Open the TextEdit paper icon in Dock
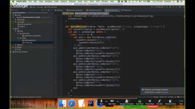Screen dimensions: 195x109 point(81,103)
